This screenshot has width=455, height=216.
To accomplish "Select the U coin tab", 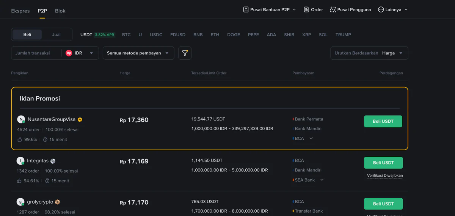I will point(140,35).
